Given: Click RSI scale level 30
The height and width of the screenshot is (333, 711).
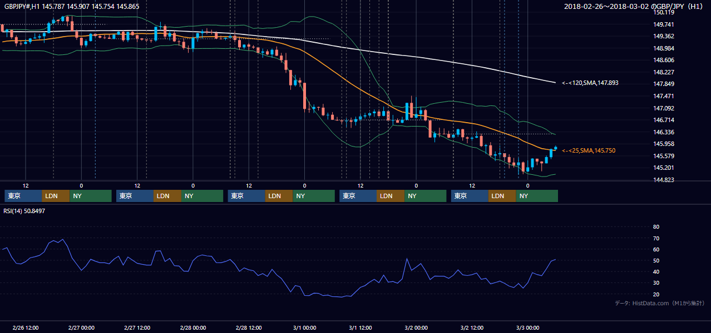Looking at the screenshot, I should point(656,283).
